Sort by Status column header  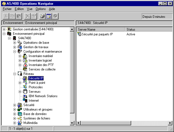(x=148, y=30)
